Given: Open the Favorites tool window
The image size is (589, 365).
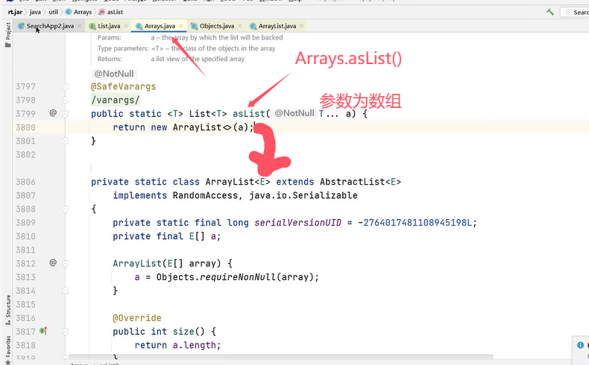Looking at the screenshot, I should point(8,349).
